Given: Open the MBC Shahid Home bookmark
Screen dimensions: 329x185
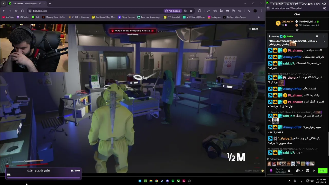Looking at the screenshot, I should point(194,17).
